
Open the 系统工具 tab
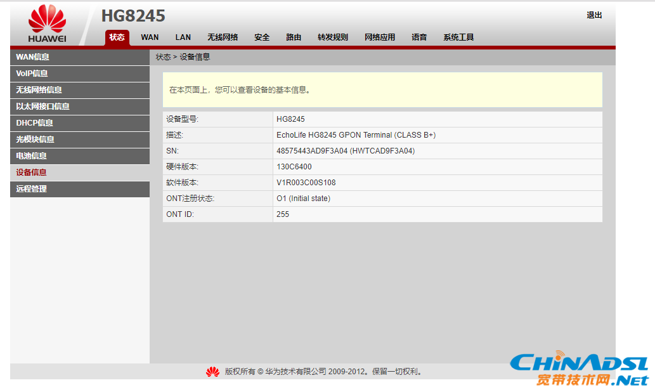(458, 37)
